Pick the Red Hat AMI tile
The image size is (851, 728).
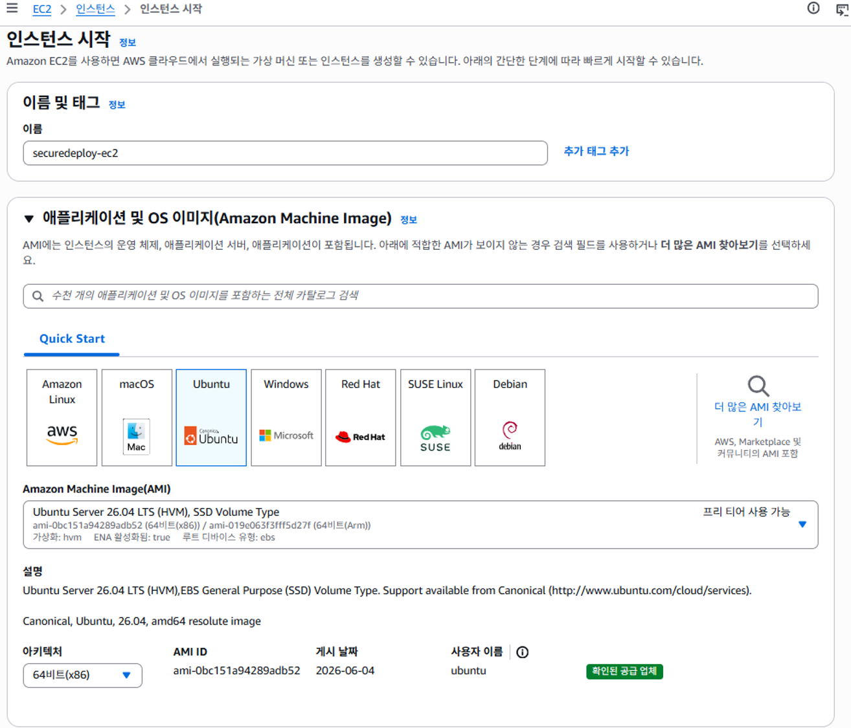(361, 417)
